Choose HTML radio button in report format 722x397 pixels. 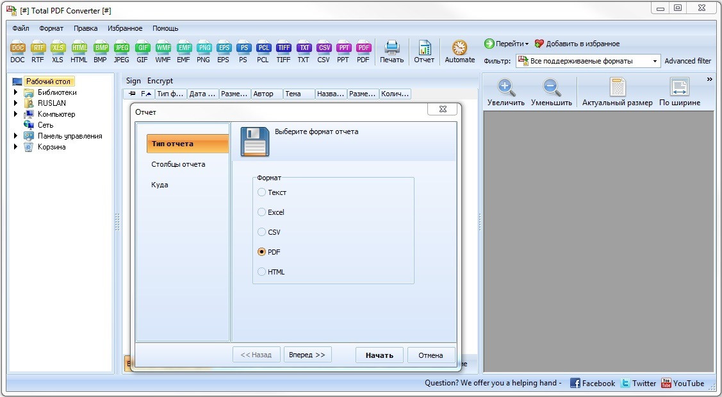[271, 272]
